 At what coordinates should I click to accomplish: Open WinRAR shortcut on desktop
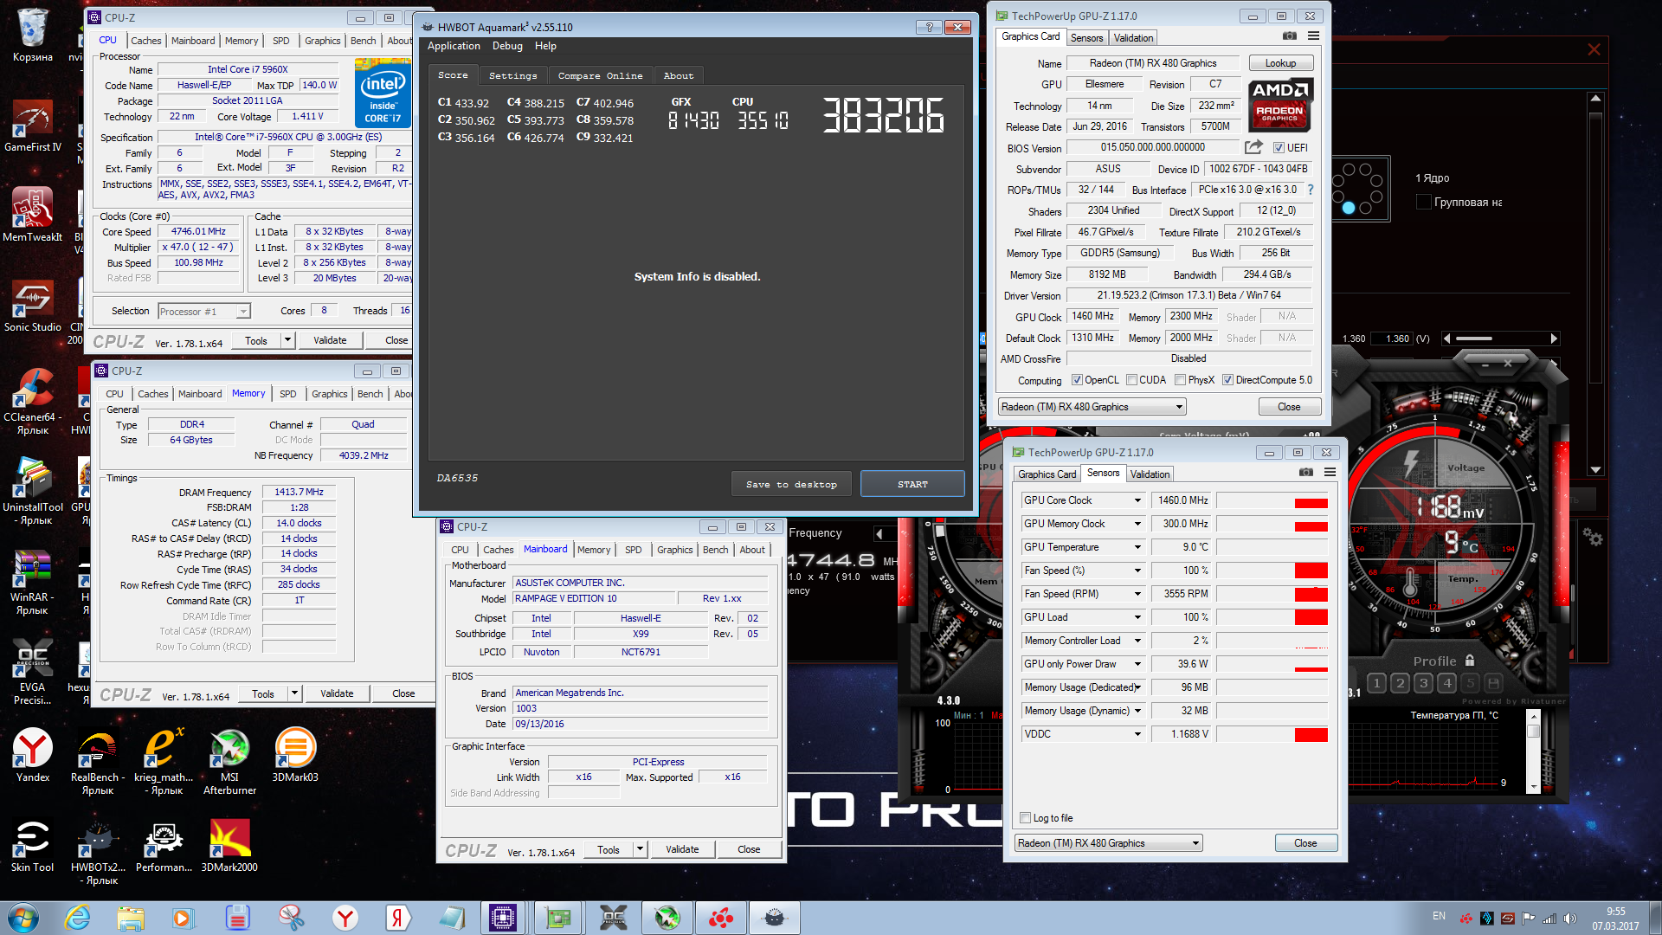click(33, 580)
